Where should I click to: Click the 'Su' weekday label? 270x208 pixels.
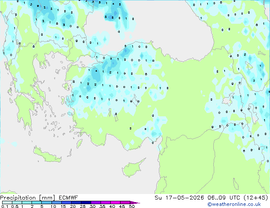click(158, 198)
